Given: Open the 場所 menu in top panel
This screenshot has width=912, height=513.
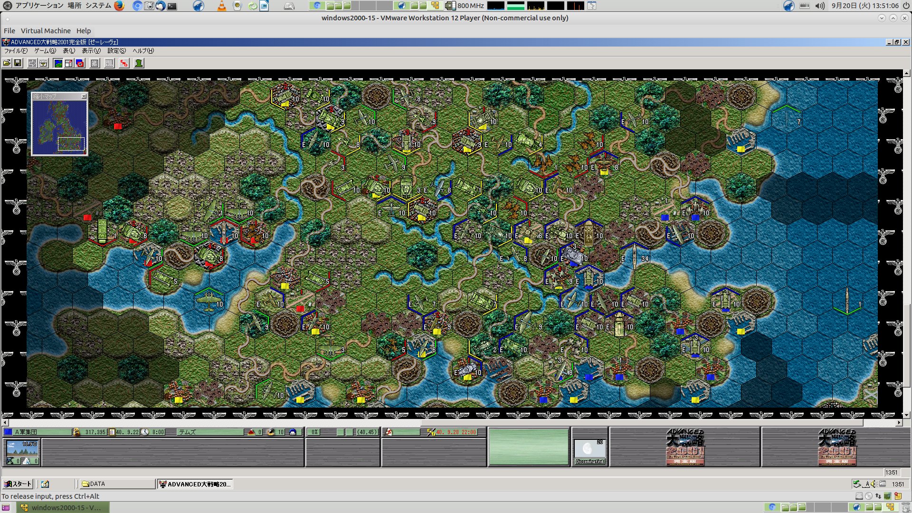Looking at the screenshot, I should (75, 6).
